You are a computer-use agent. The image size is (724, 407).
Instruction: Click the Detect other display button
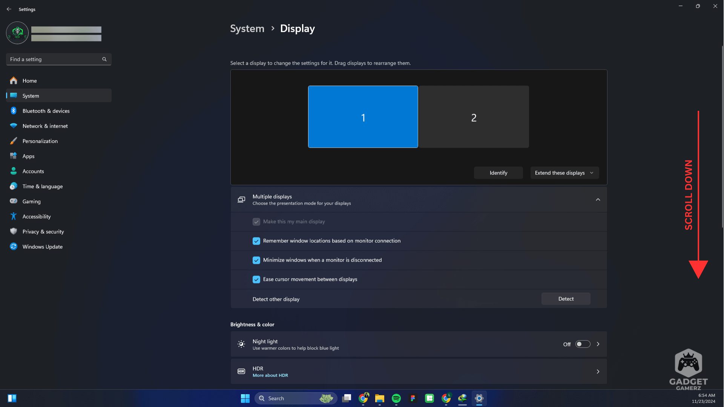pyautogui.click(x=565, y=299)
